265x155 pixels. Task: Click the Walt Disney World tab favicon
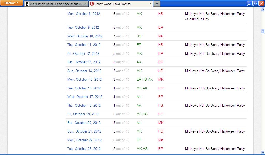(27, 4)
